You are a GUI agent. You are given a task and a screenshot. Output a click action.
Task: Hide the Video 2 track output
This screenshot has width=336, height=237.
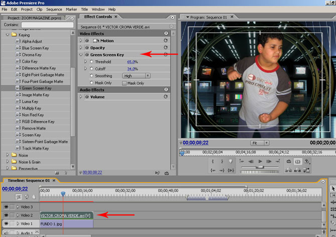pyautogui.click(x=6, y=215)
